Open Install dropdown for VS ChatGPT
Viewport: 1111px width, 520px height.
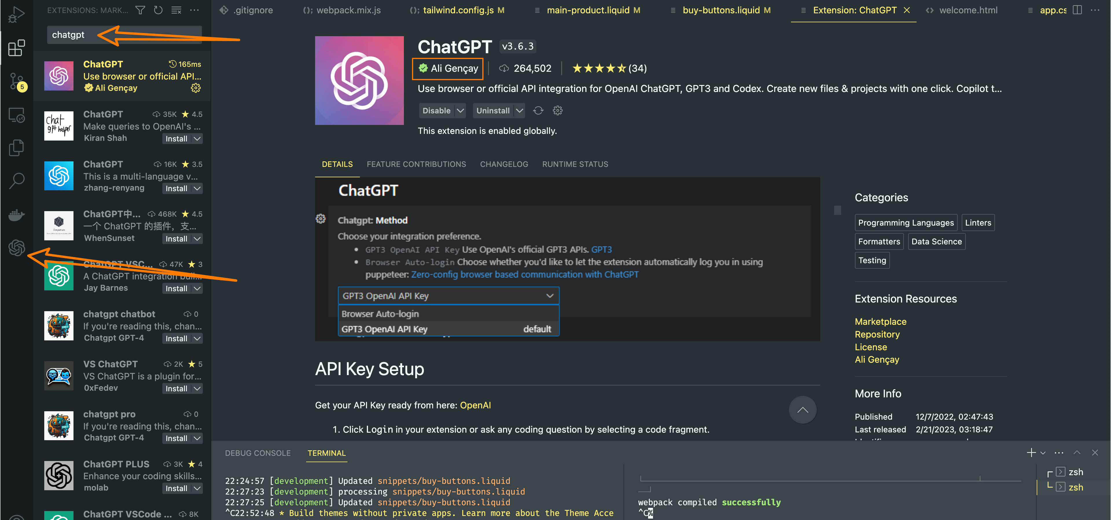197,388
